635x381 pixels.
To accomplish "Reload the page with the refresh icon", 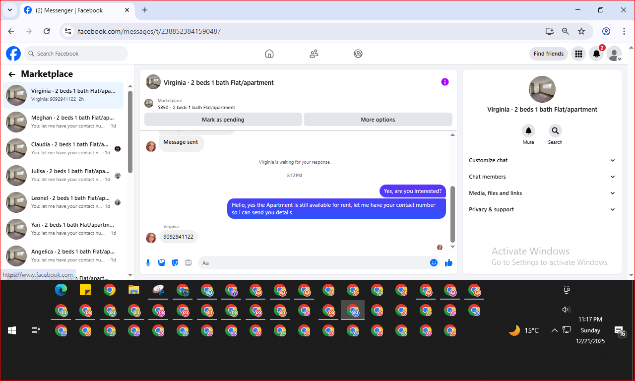I will (x=47, y=31).
